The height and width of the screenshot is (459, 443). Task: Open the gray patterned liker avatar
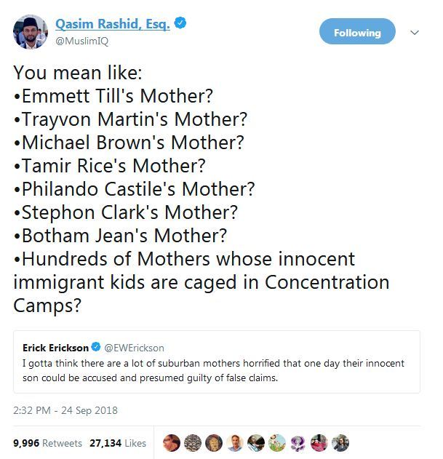tap(192, 442)
